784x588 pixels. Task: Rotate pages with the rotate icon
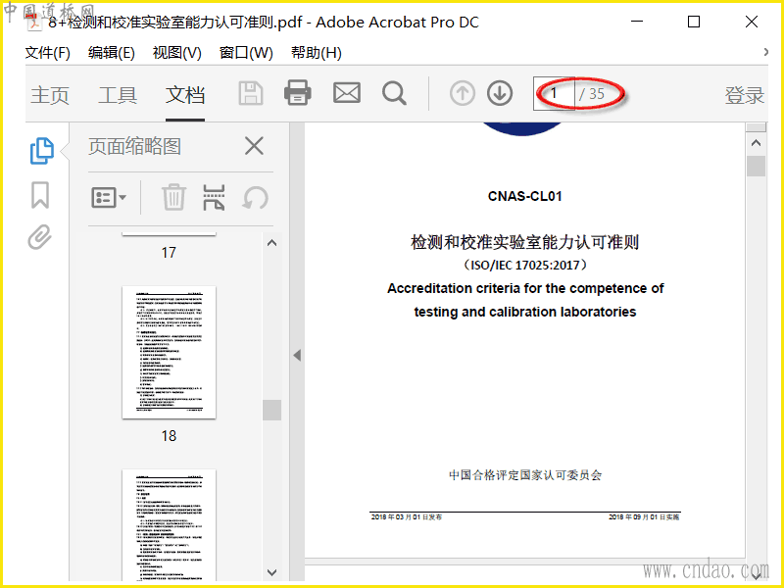(255, 197)
